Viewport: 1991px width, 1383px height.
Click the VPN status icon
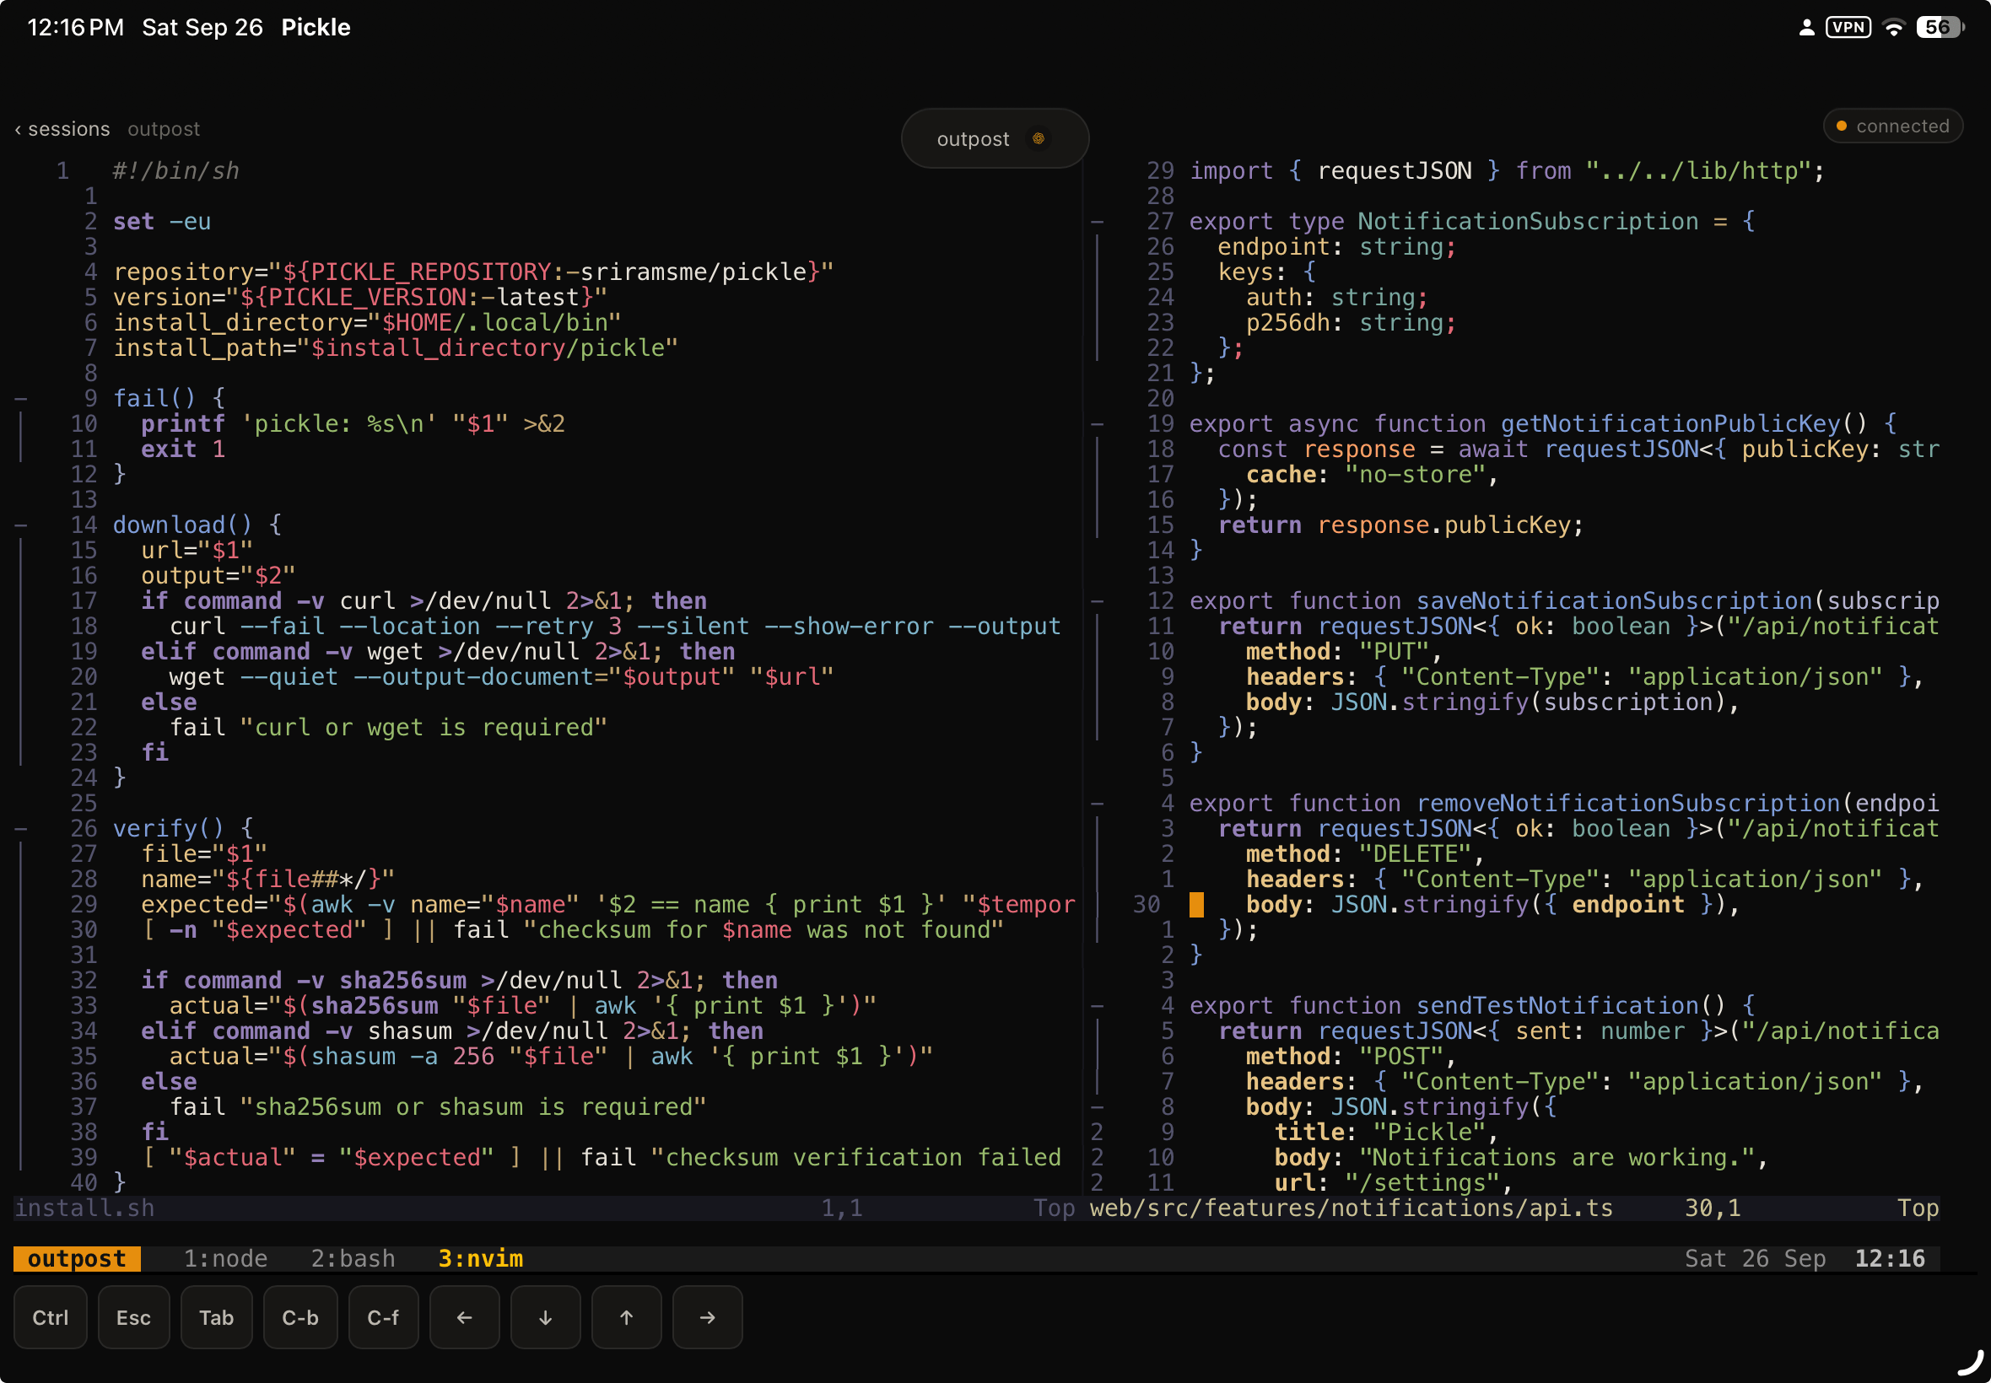(x=1848, y=28)
